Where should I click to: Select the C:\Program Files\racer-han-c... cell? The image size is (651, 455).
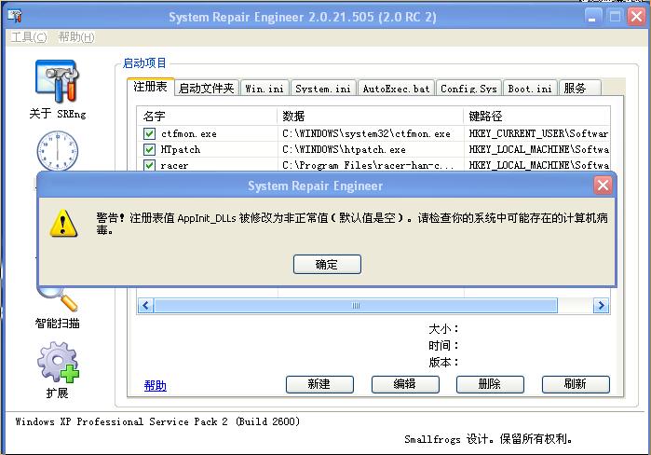[x=370, y=165]
